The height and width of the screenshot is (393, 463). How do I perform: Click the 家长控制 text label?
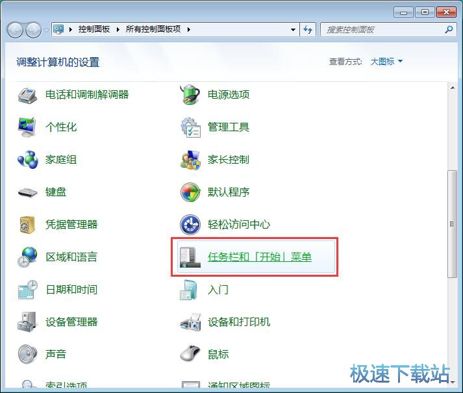pos(228,160)
